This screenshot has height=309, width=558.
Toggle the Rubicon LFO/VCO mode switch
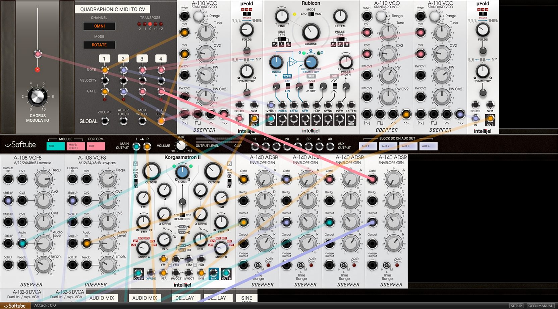(311, 14)
